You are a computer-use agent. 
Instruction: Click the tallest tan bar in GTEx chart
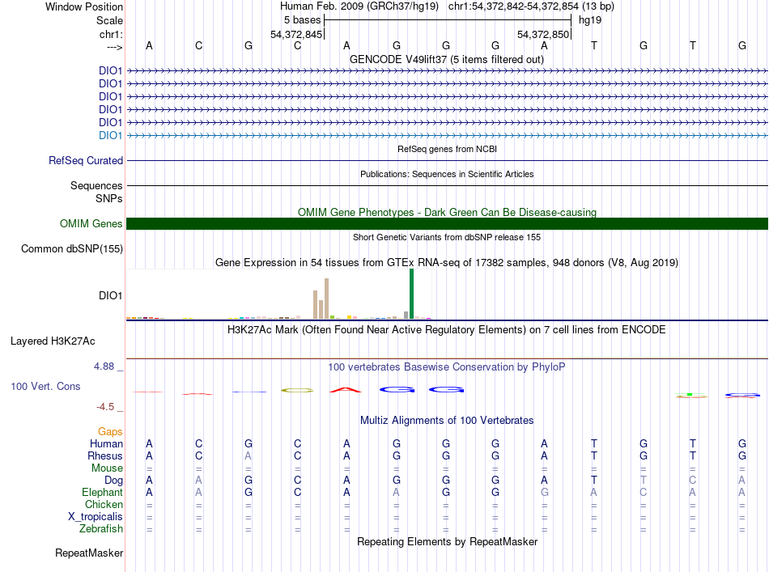pyautogui.click(x=326, y=299)
